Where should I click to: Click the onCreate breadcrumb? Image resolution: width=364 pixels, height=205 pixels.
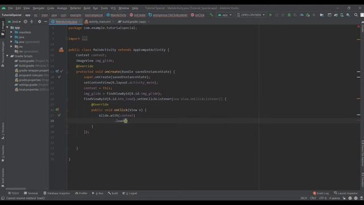pyautogui.click(x=138, y=15)
